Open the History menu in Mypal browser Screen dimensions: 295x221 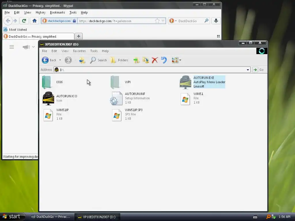click(40, 12)
